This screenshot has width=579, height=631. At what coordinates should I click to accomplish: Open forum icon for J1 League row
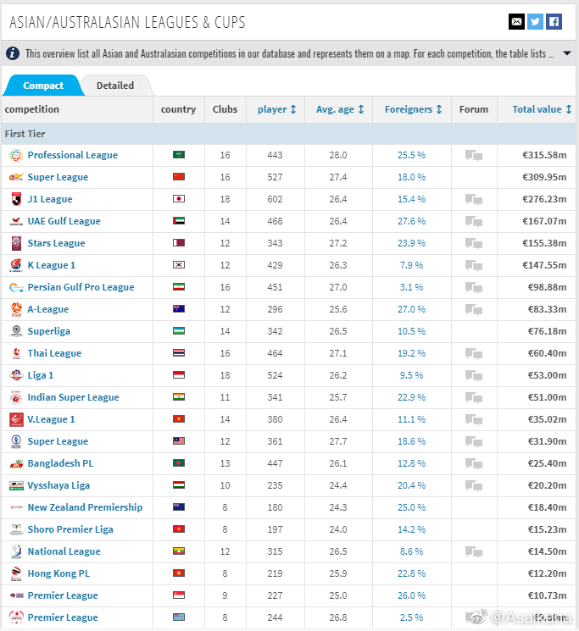[473, 200]
